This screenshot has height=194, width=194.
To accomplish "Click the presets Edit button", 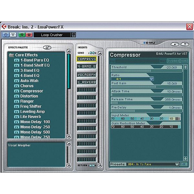I will [x=184, y=164].
